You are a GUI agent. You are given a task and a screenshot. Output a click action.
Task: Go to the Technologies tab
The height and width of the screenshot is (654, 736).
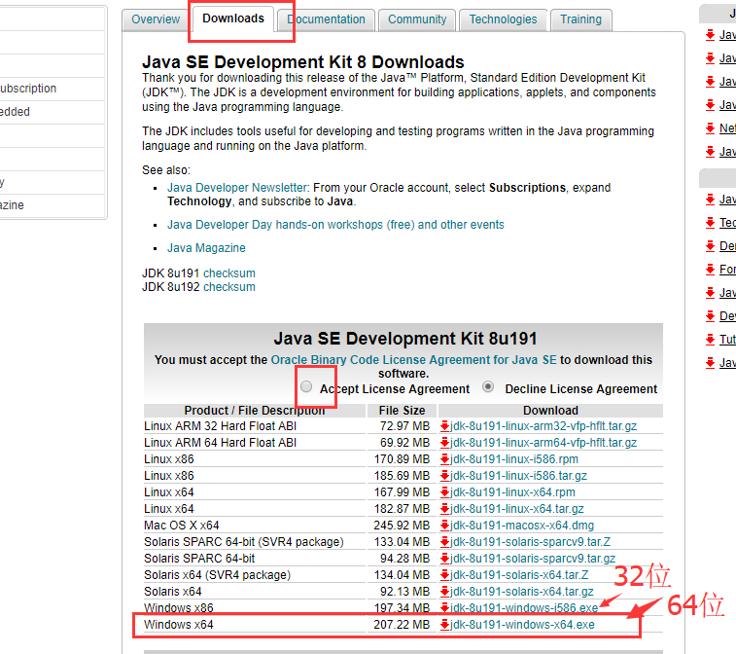pos(503,19)
